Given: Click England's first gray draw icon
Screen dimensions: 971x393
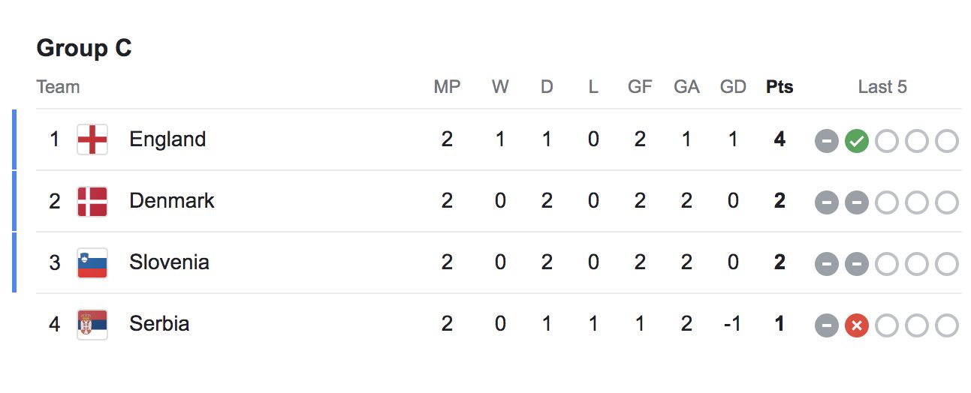Looking at the screenshot, I should click(x=826, y=141).
